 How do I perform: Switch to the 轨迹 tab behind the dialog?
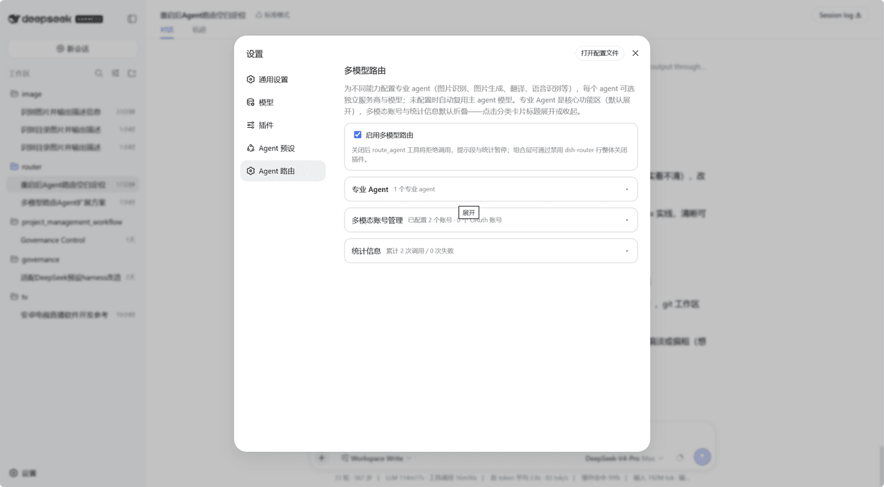(x=199, y=30)
